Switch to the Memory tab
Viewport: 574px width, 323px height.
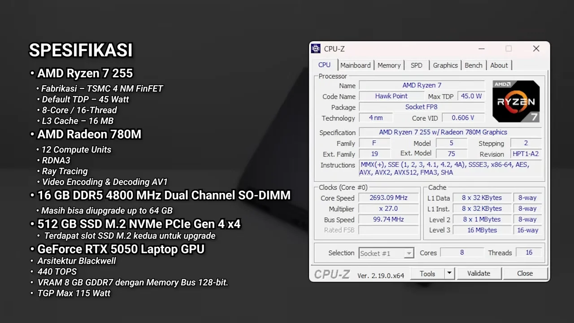point(388,65)
